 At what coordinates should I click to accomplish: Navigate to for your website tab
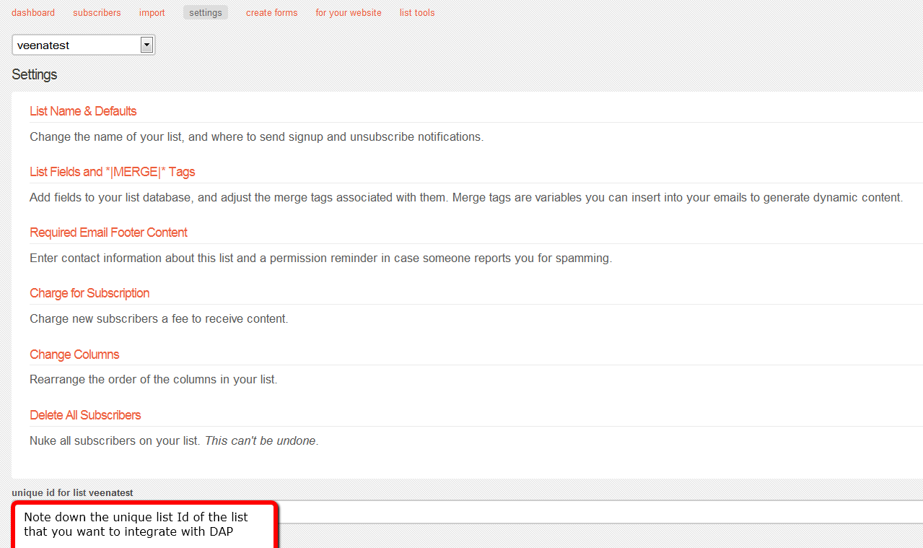(348, 13)
